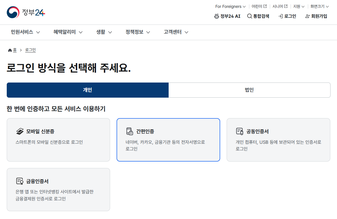Click the 회원가입 person-plus icon

pos(307,16)
